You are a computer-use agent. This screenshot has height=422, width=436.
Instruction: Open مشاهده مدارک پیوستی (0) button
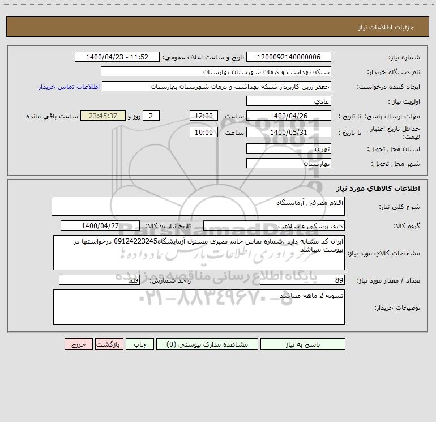pyautogui.click(x=207, y=344)
